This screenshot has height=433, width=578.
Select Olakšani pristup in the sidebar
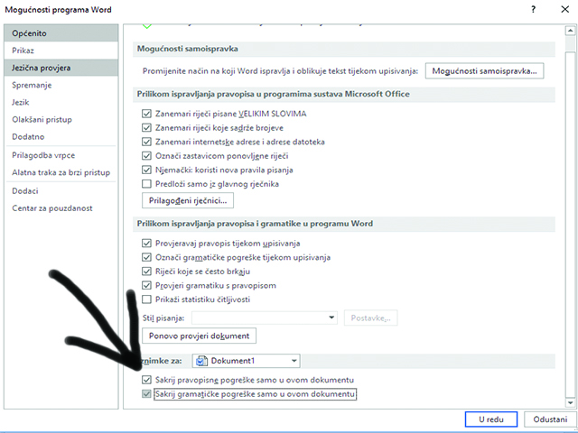[x=61, y=120]
